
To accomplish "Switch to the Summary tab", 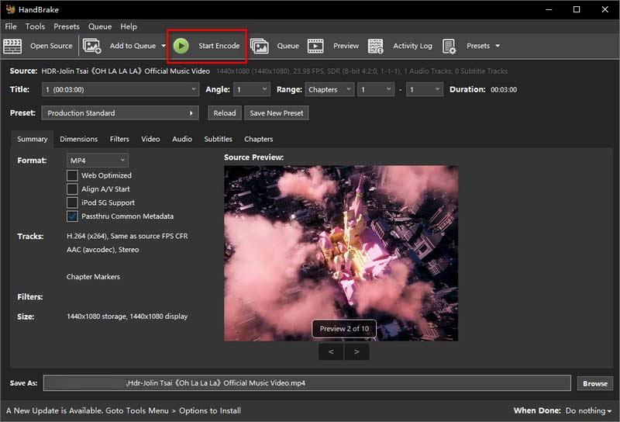I will (32, 139).
